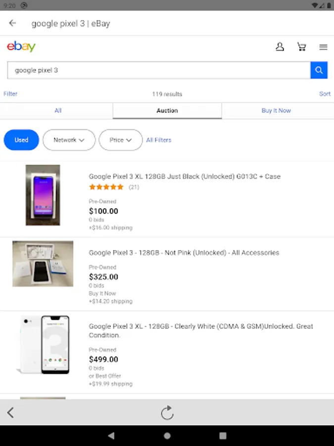Tap the browser reload icon at bottom
This screenshot has width=334, height=446.
[x=167, y=412]
